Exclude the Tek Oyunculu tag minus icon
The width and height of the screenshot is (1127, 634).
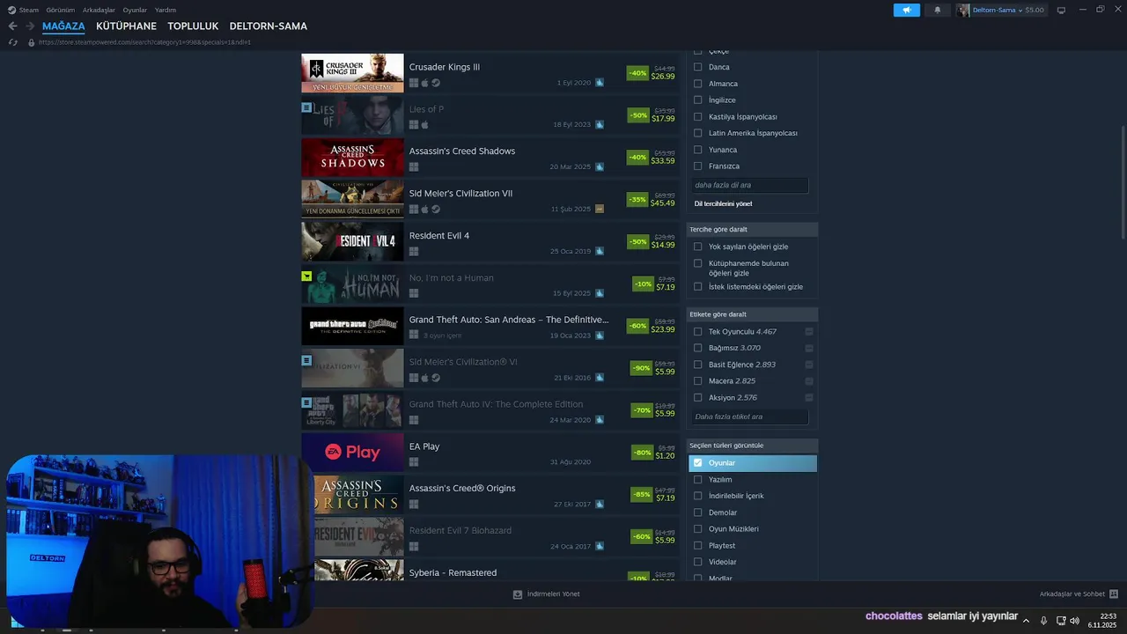[x=809, y=332]
